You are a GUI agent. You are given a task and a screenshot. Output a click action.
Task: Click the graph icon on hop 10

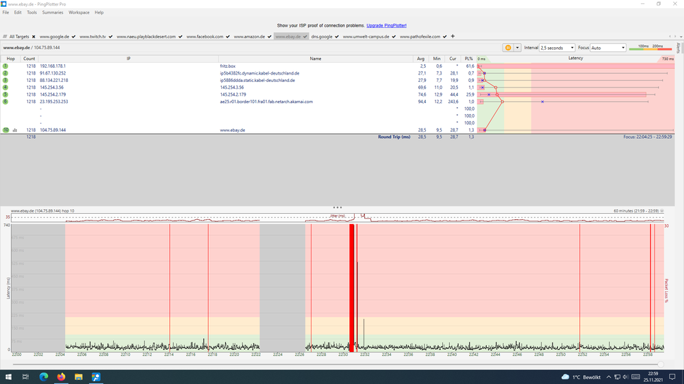[x=14, y=130]
